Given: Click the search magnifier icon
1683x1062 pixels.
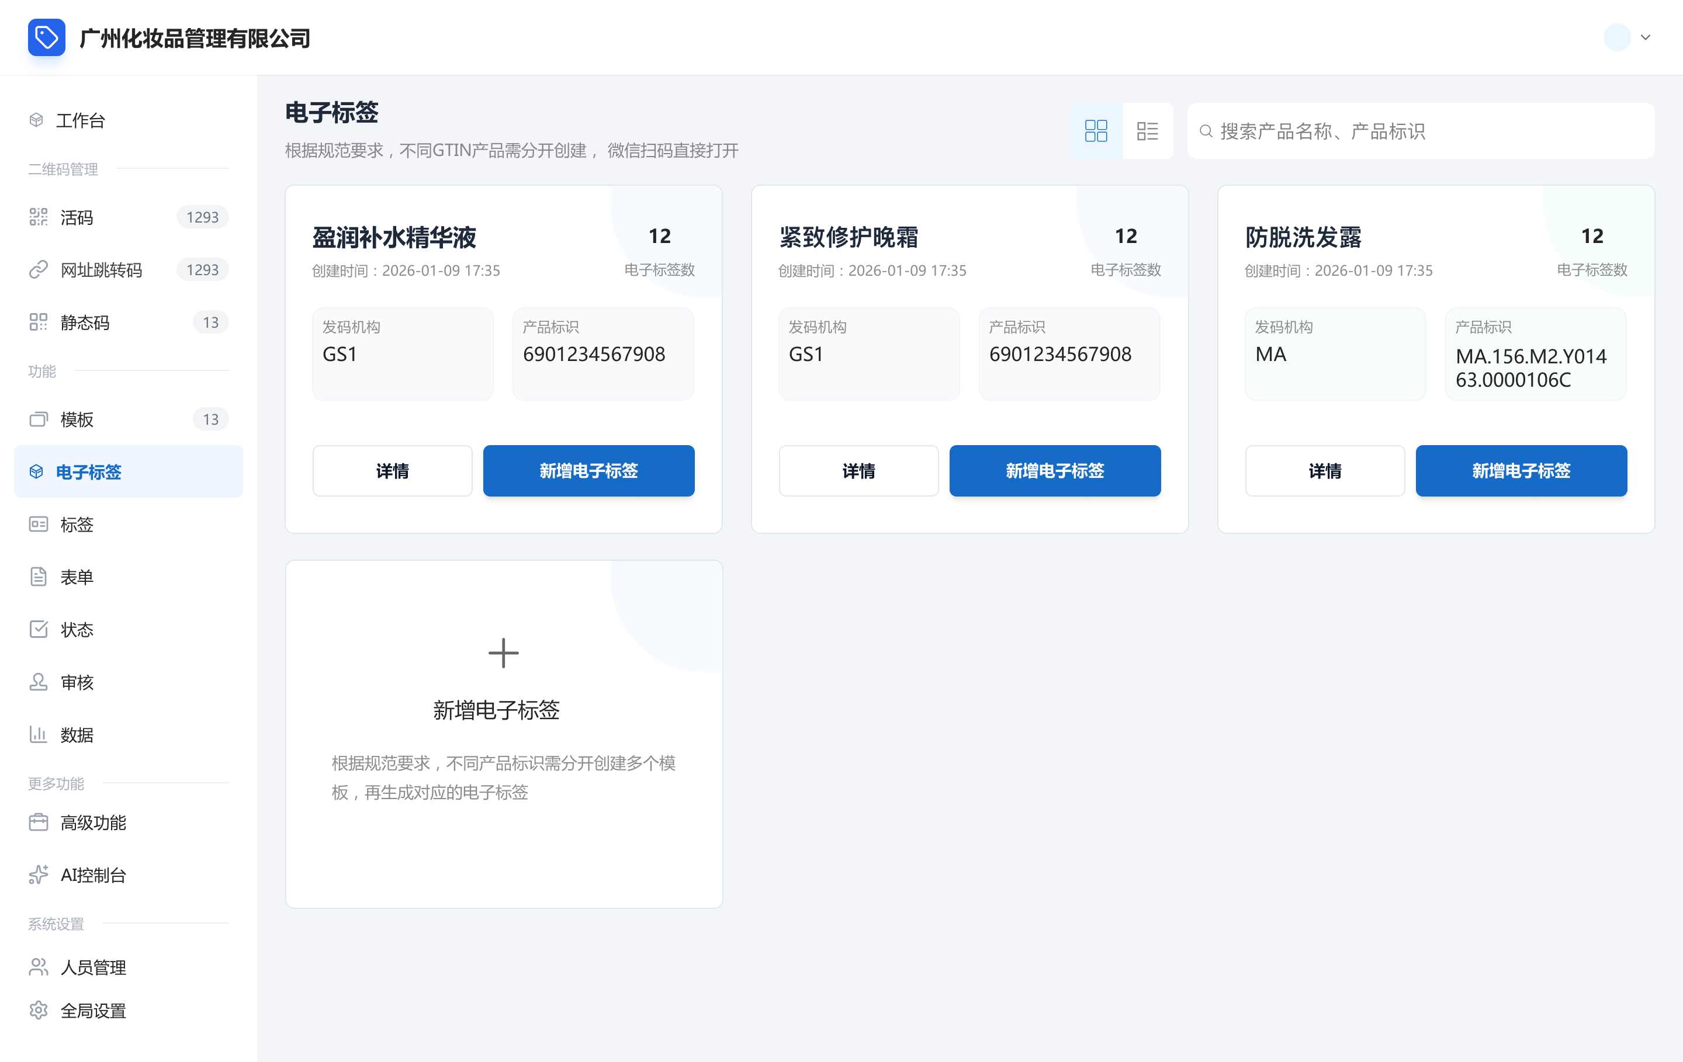Looking at the screenshot, I should 1206,131.
